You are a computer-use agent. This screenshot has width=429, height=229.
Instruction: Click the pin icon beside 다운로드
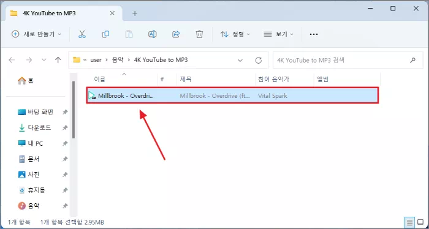coord(65,127)
